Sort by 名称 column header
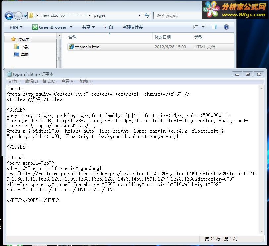The image size is (269, 246). click(x=72, y=37)
